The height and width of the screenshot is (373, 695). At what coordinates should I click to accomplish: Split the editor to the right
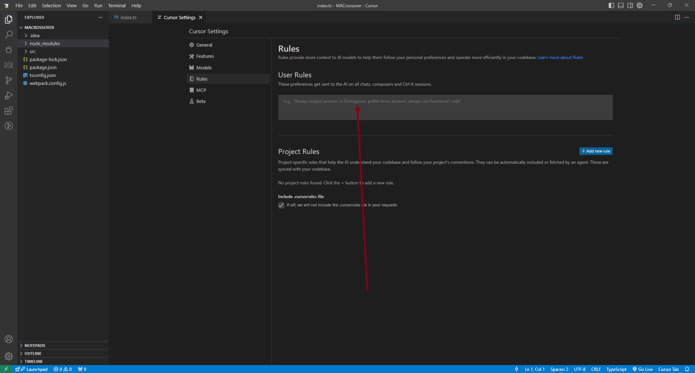[677, 17]
